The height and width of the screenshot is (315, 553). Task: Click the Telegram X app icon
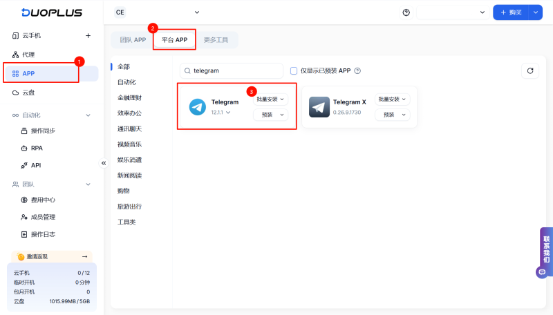[319, 107]
